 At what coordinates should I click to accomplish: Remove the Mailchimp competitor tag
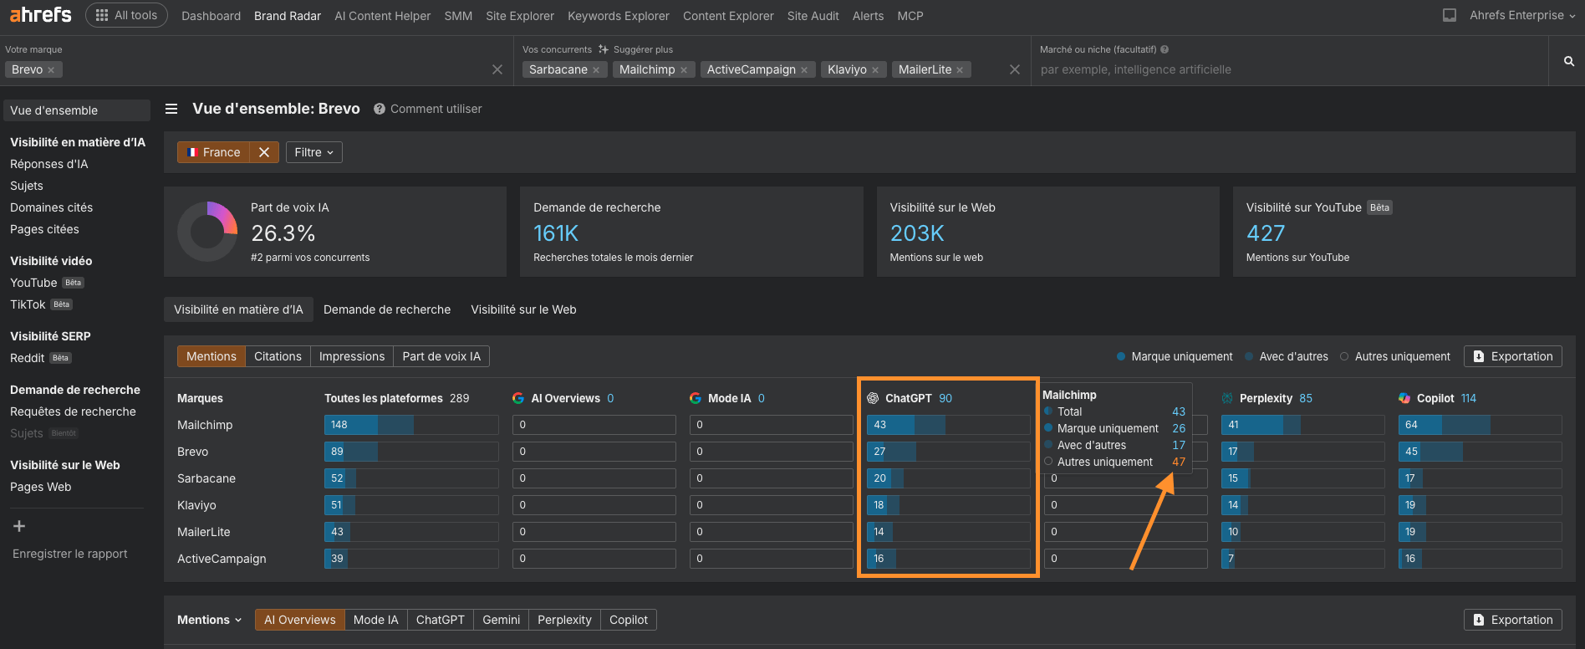coord(684,70)
